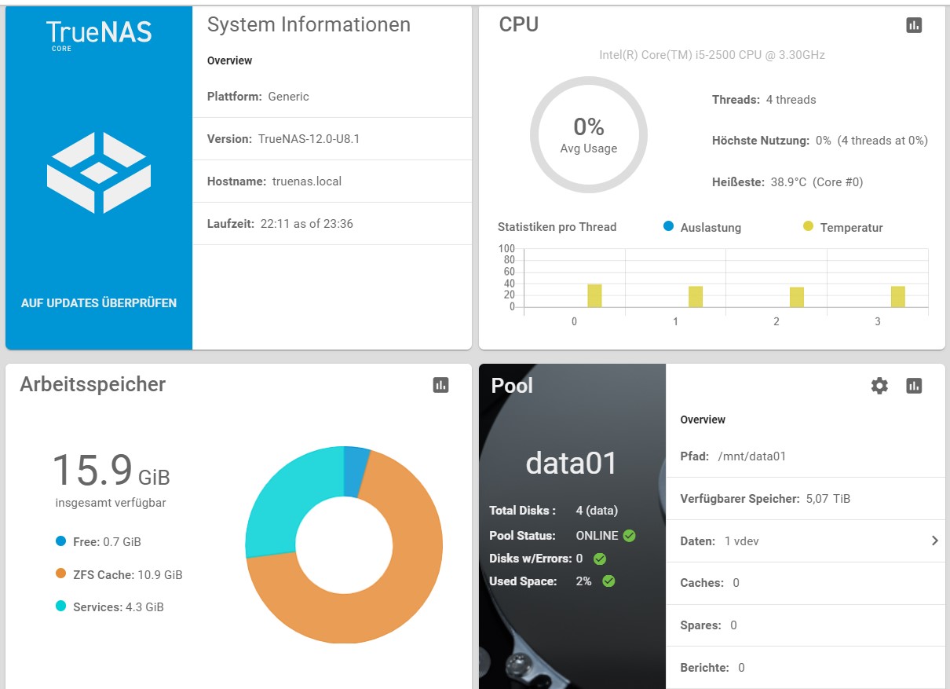This screenshot has width=950, height=689.
Task: Open Arbeitsspeicher reports chart icon
Action: [440, 385]
